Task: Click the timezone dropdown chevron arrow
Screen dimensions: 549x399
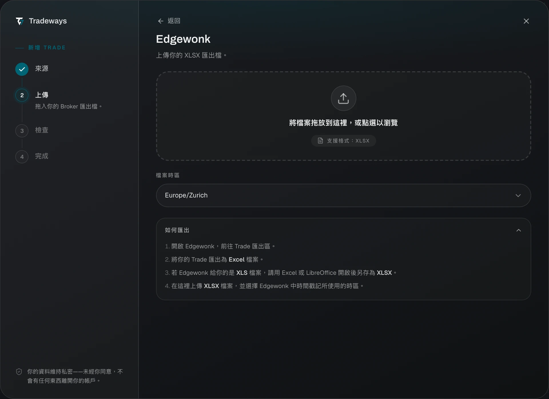Action: (518, 195)
